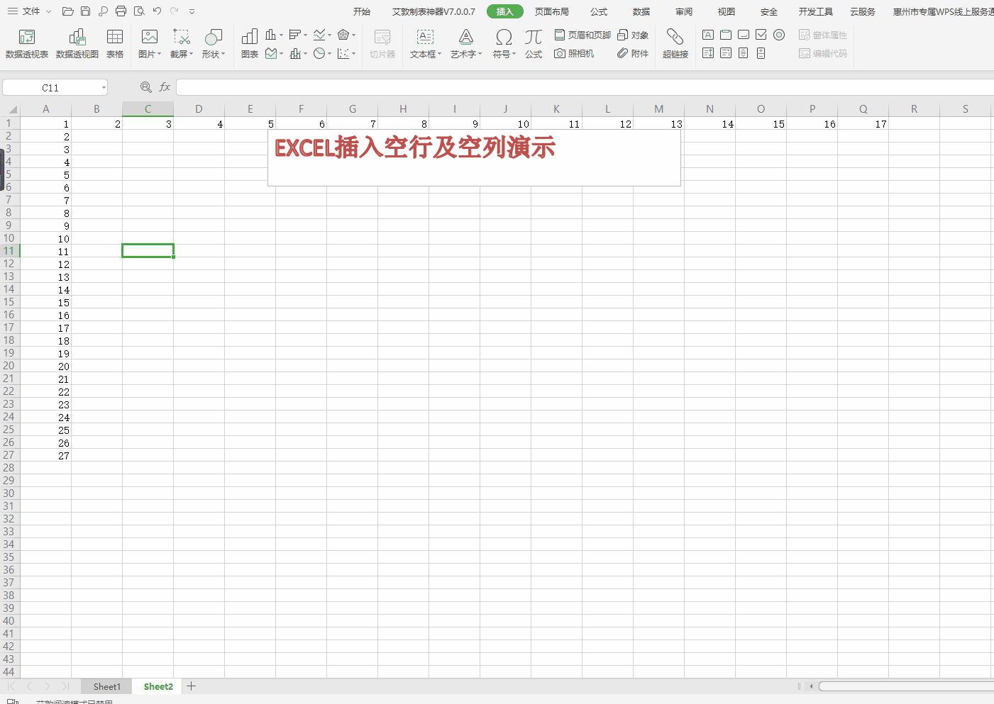Viewport: 994px width, 704px height.
Task: Switch to the 页面布局 tab
Action: pos(552,12)
